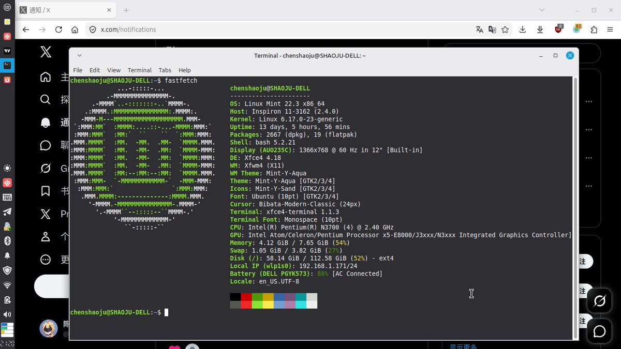
Task: Open the browser downloads panel
Action: (523, 29)
